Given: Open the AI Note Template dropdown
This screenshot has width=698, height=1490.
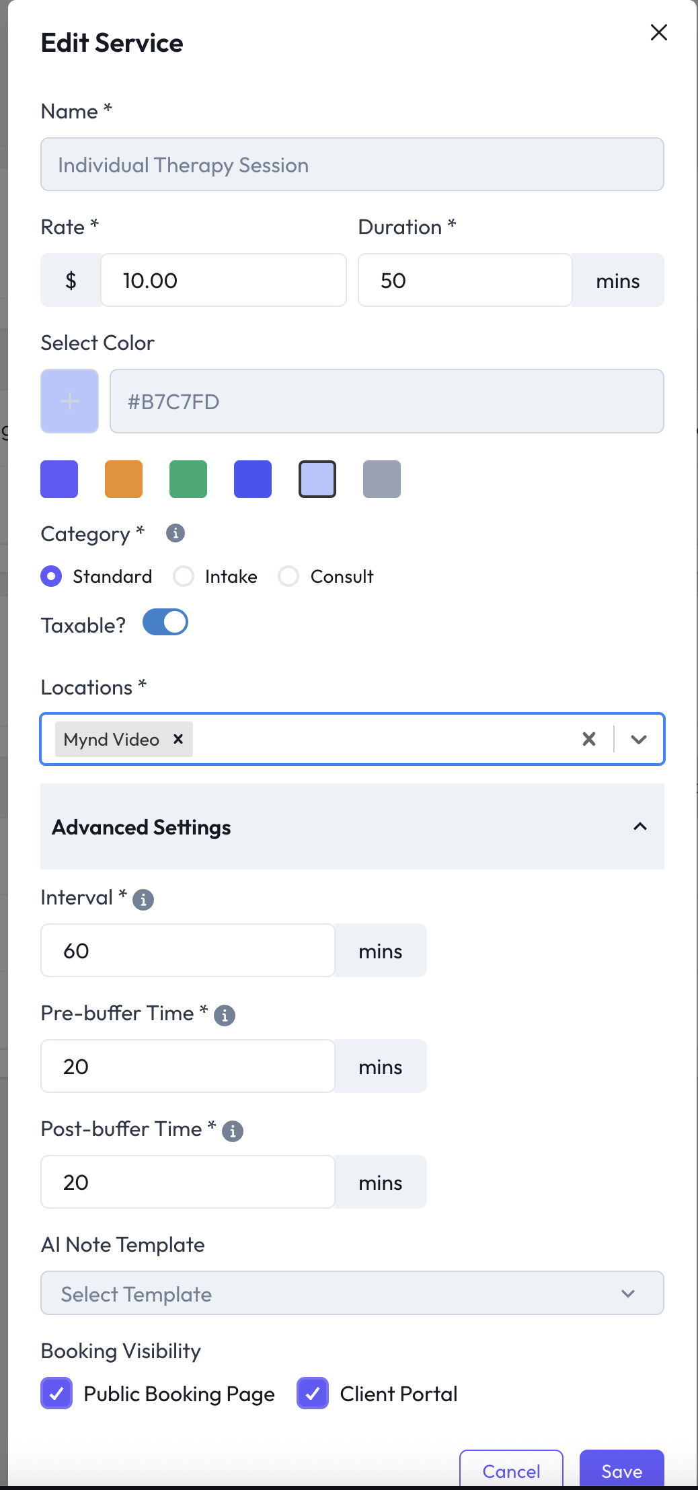Looking at the screenshot, I should 352,1293.
